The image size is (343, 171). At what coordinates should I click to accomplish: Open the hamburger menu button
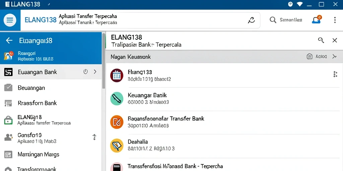[10, 20]
